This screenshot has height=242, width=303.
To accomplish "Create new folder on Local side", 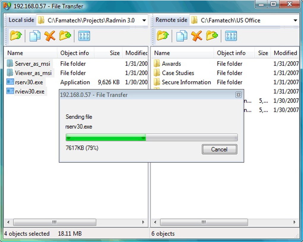I will 65,36.
